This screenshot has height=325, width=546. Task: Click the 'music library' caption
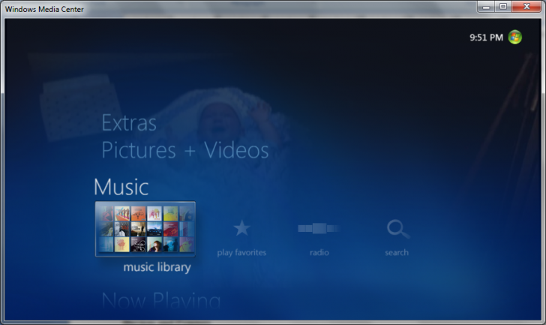[157, 267]
